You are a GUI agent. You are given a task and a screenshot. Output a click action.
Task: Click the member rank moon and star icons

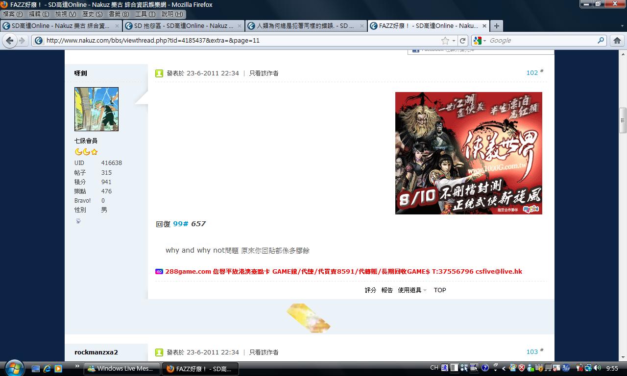86,152
